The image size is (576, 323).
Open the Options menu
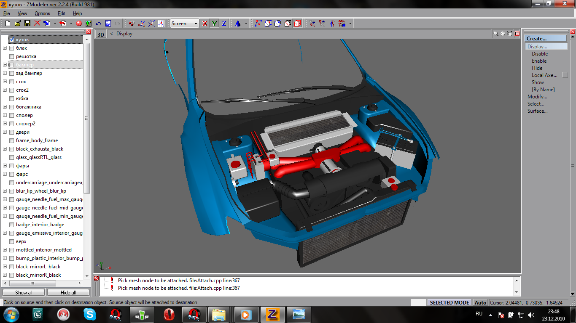42,13
